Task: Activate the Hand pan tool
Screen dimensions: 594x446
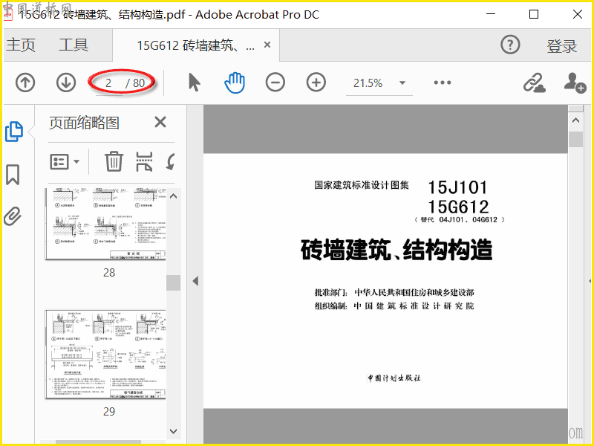Action: pyautogui.click(x=235, y=83)
